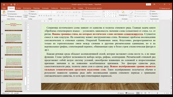The width and height of the screenshot is (173, 97).
Task: Start slideshow from quick access toolbar icon
Action: (15, 5)
